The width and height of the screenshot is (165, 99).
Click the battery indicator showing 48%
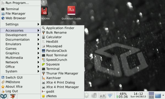point(122,95)
